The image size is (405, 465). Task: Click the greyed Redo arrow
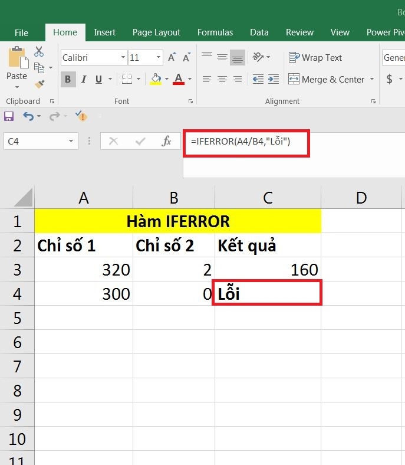[x=54, y=116]
